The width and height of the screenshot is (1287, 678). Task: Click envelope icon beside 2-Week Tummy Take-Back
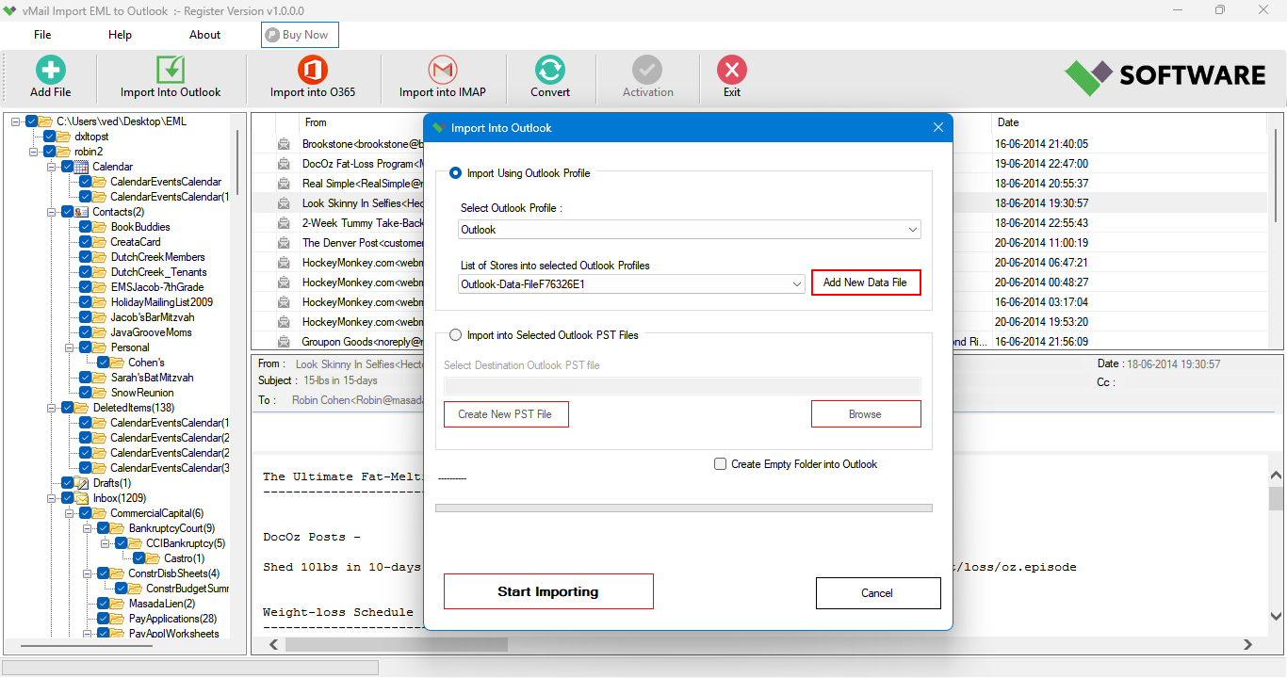284,223
